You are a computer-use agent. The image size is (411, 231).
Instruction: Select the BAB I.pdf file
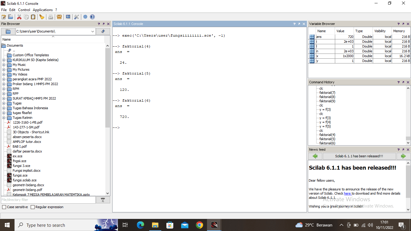(x=20, y=146)
